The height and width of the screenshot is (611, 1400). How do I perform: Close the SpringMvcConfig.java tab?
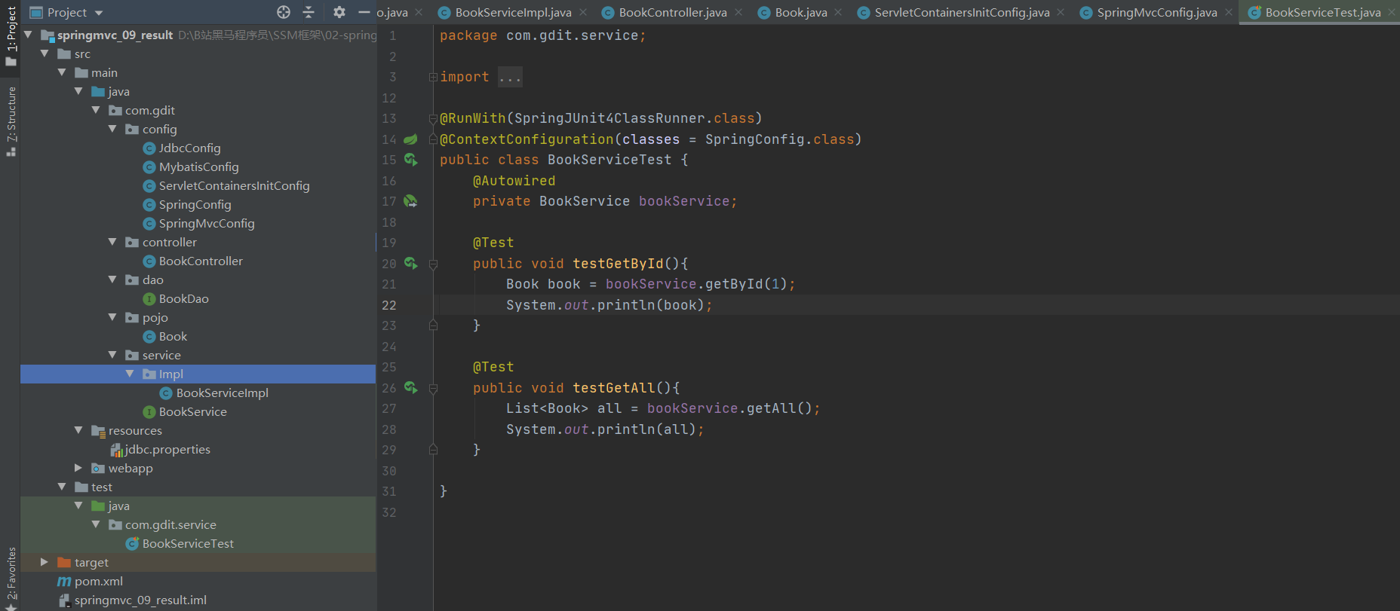point(1229,12)
